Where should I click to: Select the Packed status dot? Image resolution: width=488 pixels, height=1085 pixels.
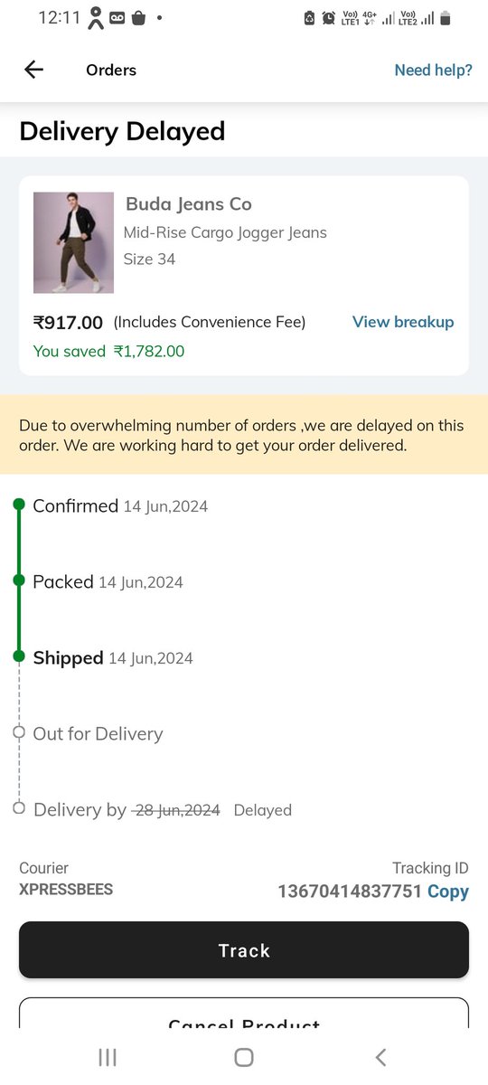coord(19,581)
